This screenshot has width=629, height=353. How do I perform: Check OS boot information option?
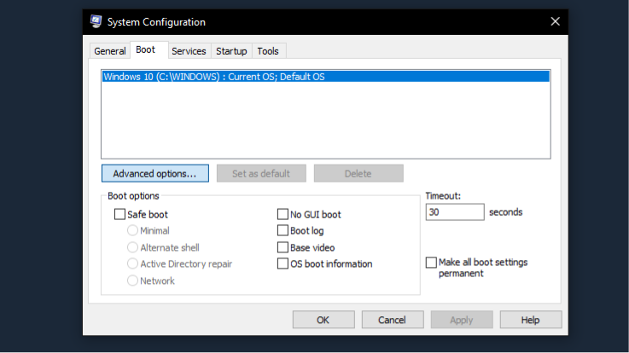282,264
